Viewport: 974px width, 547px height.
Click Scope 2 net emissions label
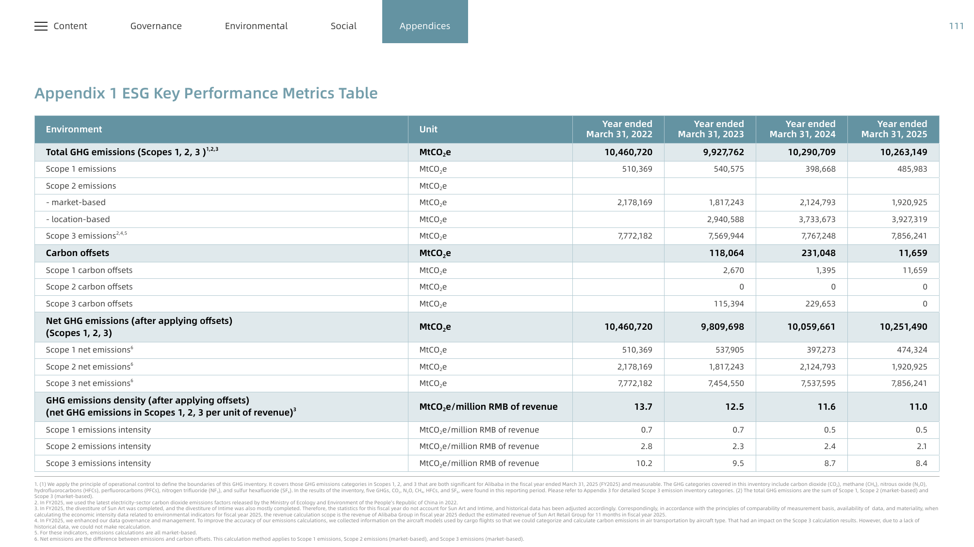click(89, 367)
